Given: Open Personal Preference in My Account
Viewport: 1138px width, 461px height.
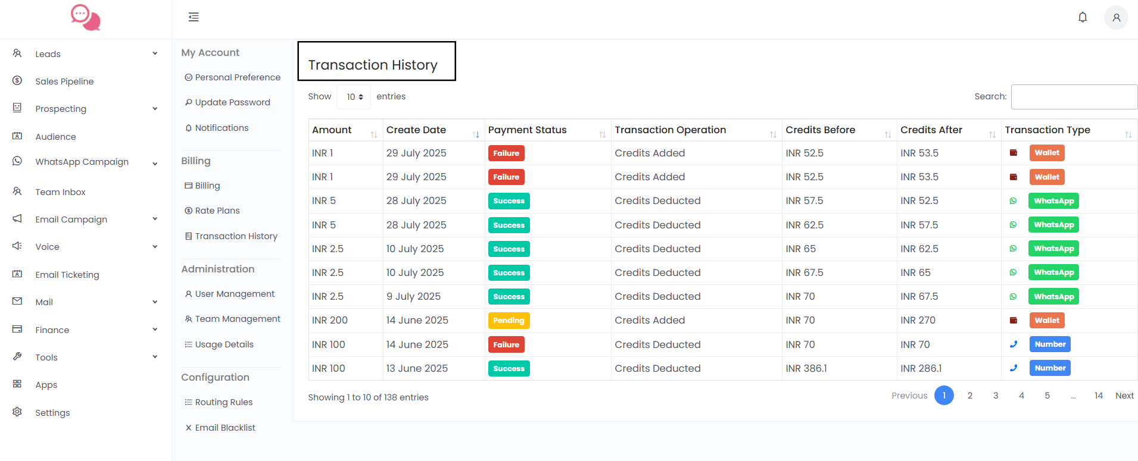Looking at the screenshot, I should coord(233,77).
